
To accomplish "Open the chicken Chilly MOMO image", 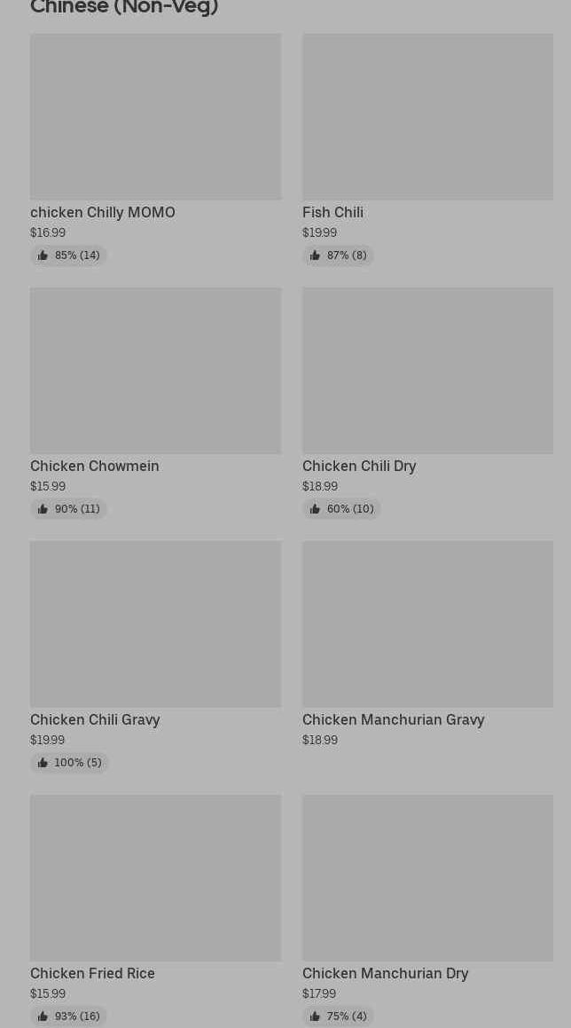I will [x=155, y=116].
